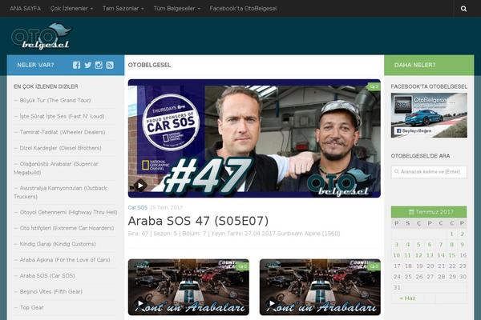Open Tamirat-Tadilat (Wheeler Dealers) link
The height and width of the screenshot is (320, 481).
click(x=63, y=132)
